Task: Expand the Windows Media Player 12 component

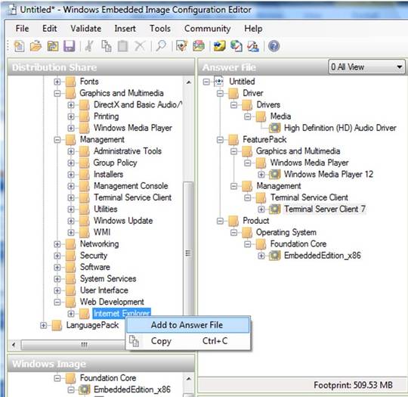Action: pos(261,174)
